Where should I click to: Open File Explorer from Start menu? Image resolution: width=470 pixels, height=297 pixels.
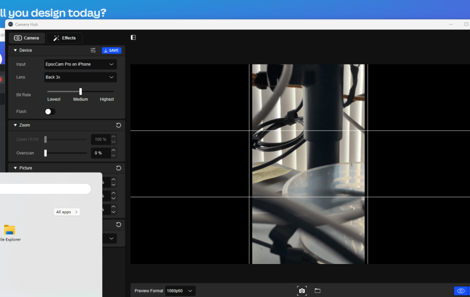[10, 233]
